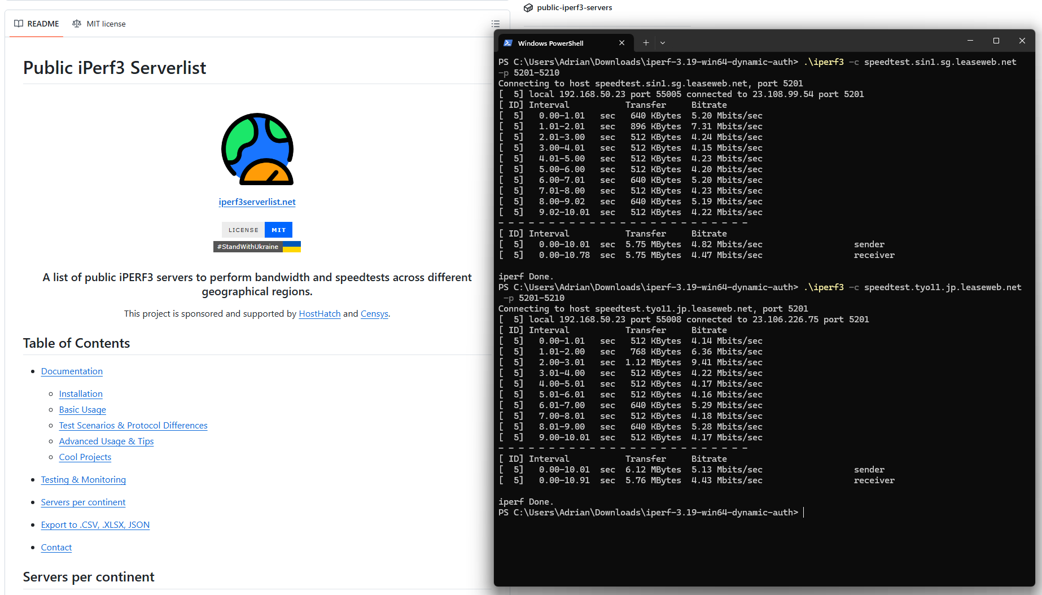Click the globe speedometer project logo
Image resolution: width=1042 pixels, height=595 pixels.
257,149
